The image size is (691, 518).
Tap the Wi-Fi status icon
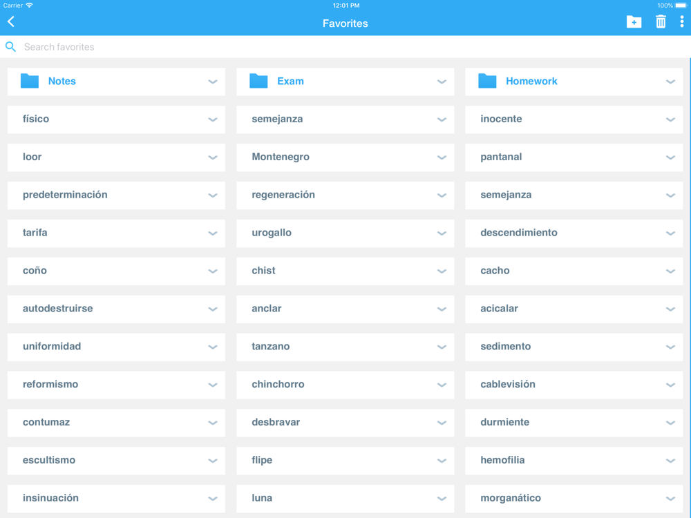click(29, 6)
